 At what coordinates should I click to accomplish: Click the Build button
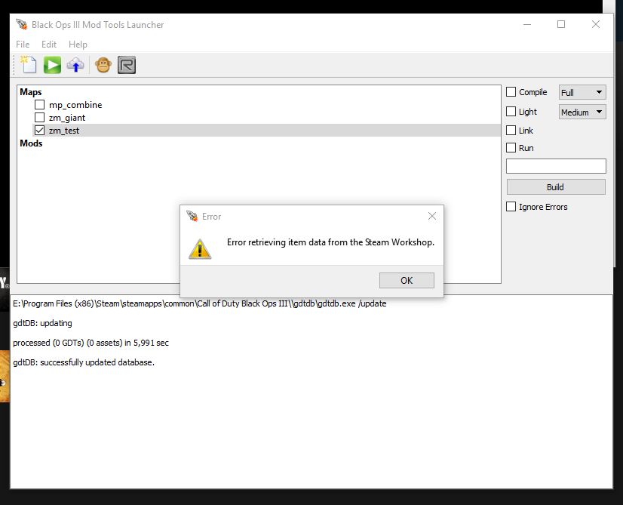(x=556, y=187)
